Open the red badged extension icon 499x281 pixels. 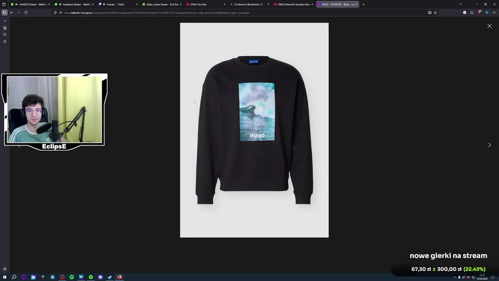[480, 12]
